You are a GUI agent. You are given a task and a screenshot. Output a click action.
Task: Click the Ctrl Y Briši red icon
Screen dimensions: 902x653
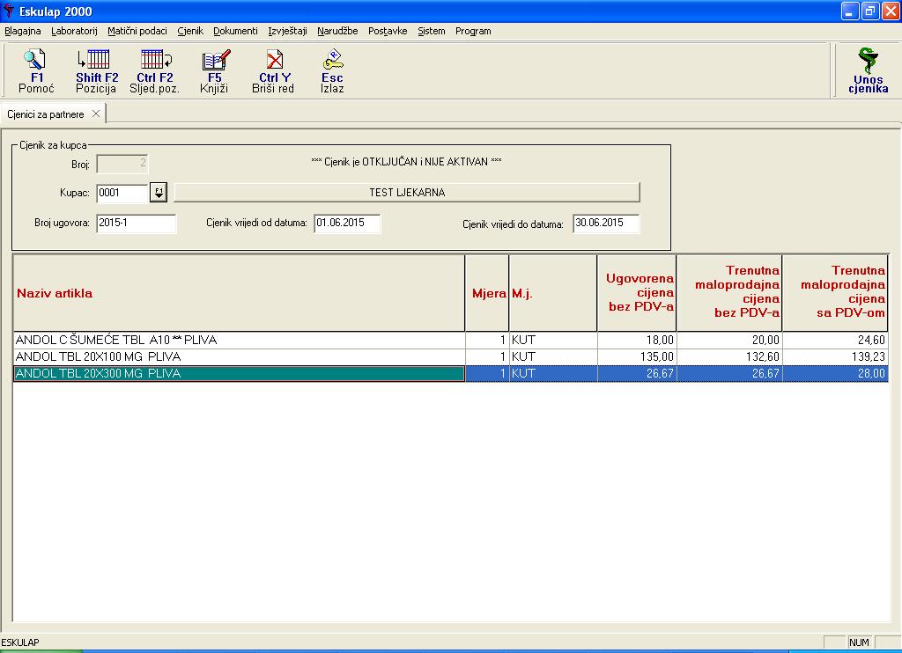tap(274, 71)
